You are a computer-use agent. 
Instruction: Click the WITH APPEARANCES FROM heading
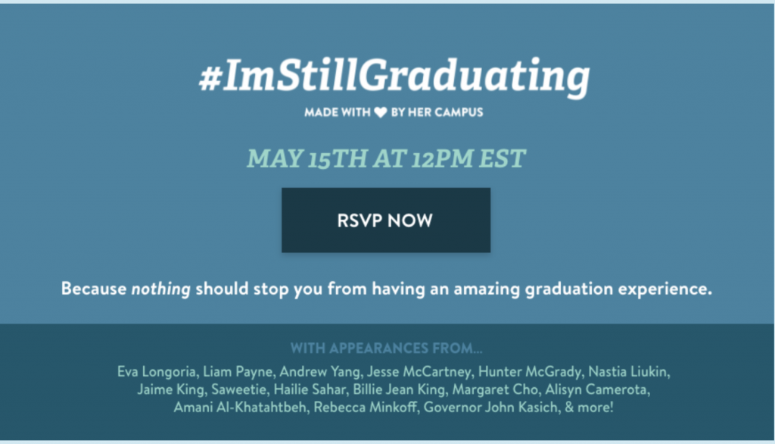click(386, 348)
